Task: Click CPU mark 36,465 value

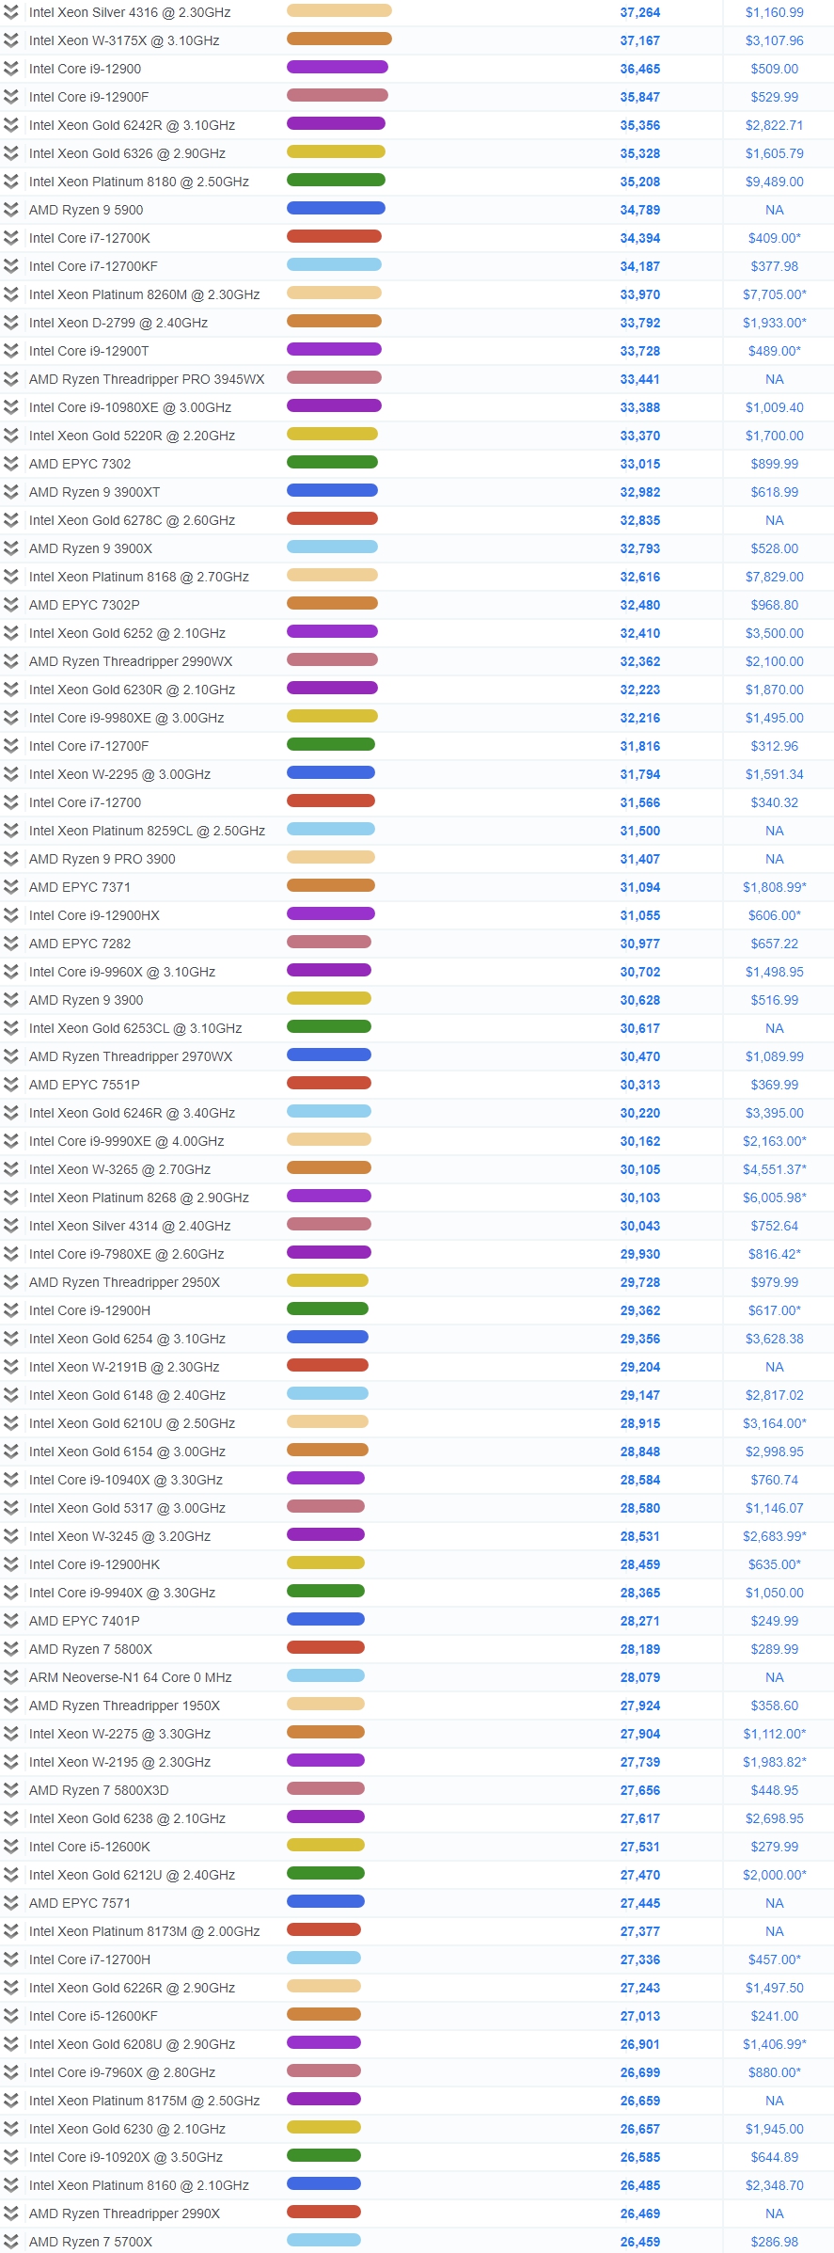Action: click(639, 69)
